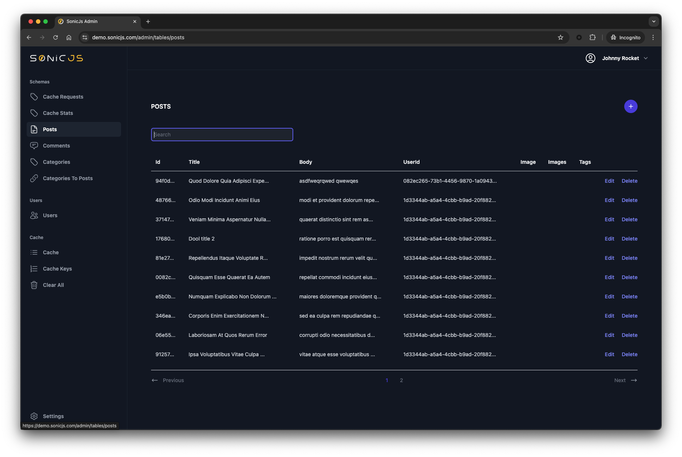The height and width of the screenshot is (457, 682).
Task: Click the Clear All trash icon
Action: (x=34, y=285)
